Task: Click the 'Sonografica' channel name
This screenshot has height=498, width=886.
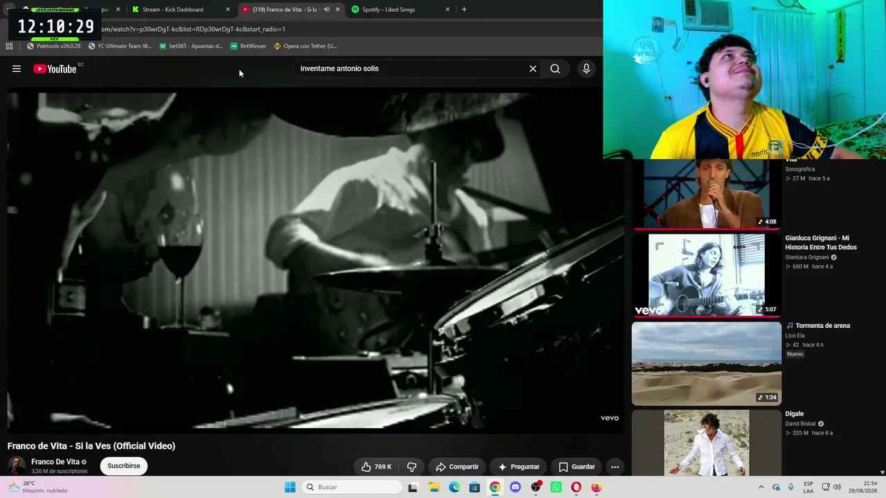Action: (800, 169)
